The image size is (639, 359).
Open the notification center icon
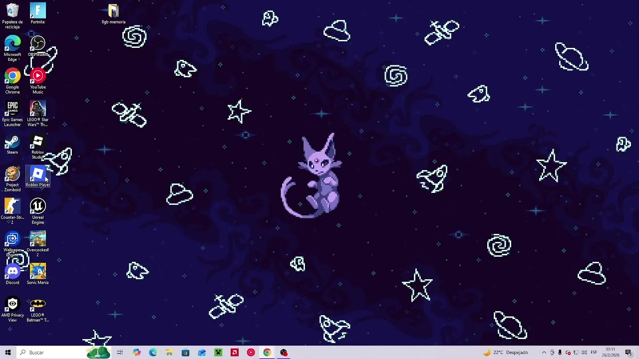point(629,353)
